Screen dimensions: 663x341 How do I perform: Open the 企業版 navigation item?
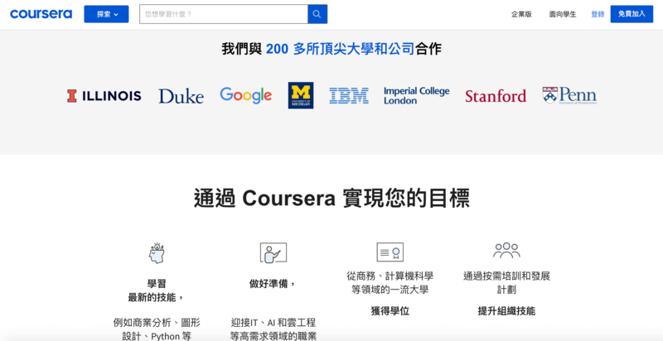pyautogui.click(x=521, y=14)
